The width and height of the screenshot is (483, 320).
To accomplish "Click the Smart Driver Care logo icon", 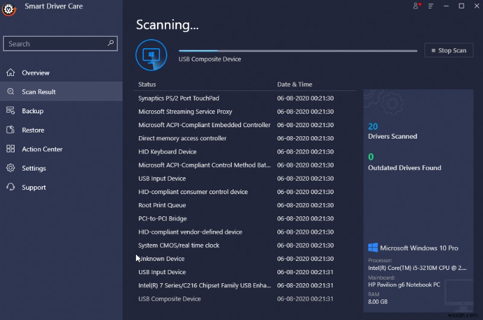I will pos(8,10).
